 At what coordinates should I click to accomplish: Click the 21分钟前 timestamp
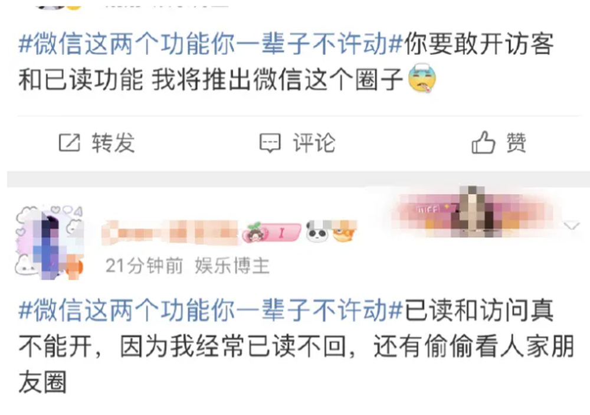coord(144,266)
